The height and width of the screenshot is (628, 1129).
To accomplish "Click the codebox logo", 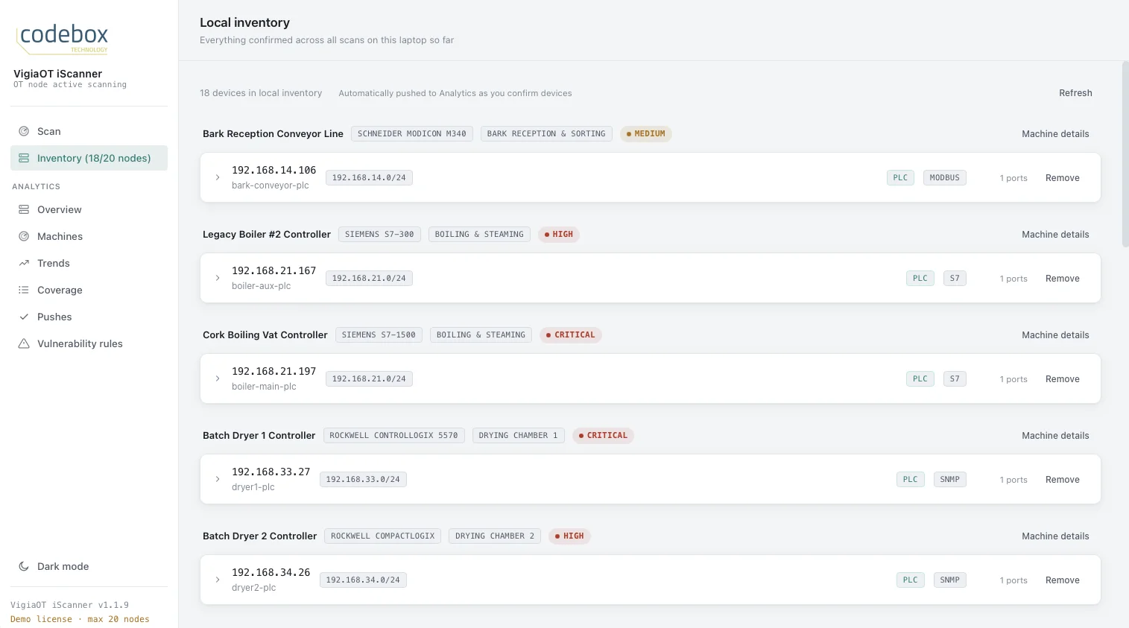I will pos(63,38).
